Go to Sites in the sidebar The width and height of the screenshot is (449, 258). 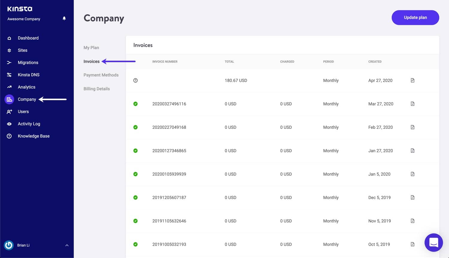[22, 51]
